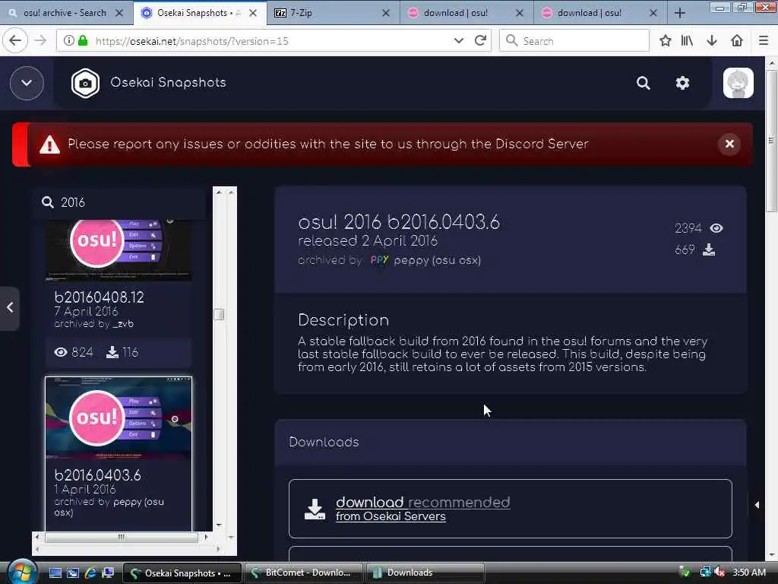This screenshot has height=584, width=778.
Task: Collapse the left side panel arrow
Action: [x=9, y=308]
